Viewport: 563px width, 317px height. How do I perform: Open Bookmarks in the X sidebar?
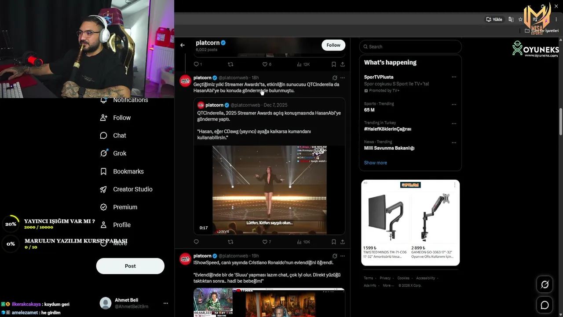[122, 171]
